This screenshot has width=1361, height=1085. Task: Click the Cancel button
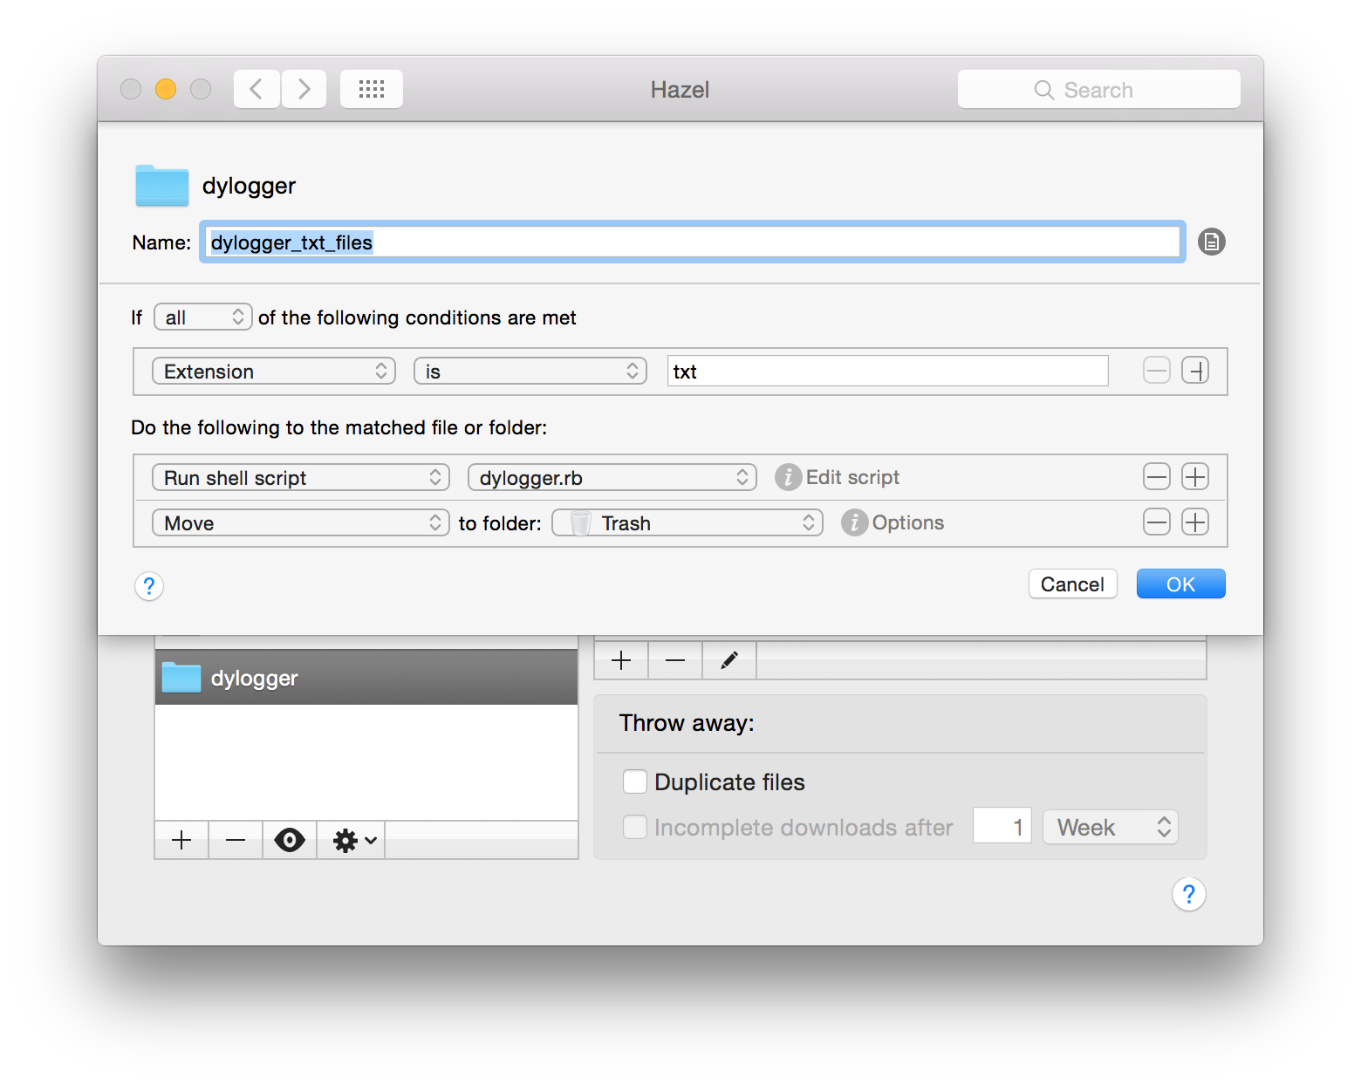1073,583
